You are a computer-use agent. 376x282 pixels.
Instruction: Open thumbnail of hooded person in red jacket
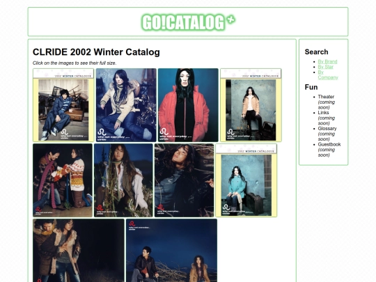click(x=188, y=105)
